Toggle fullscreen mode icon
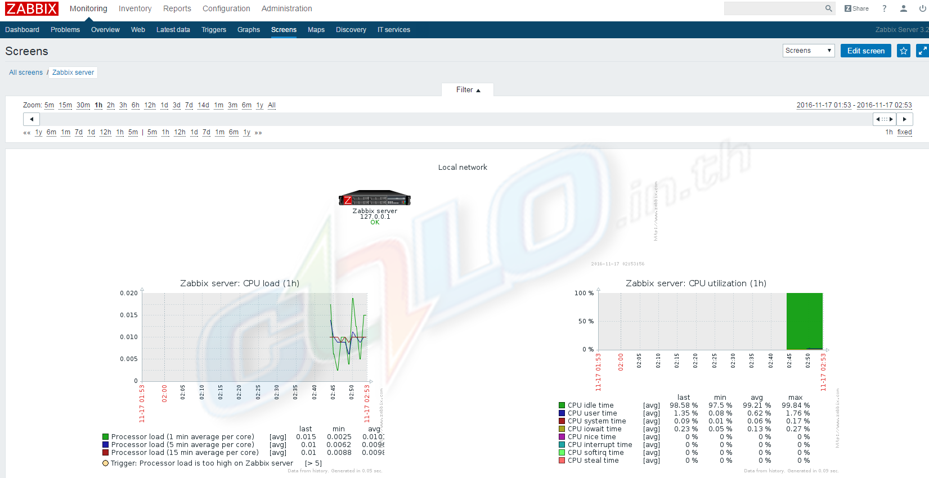929x478 pixels. point(922,51)
